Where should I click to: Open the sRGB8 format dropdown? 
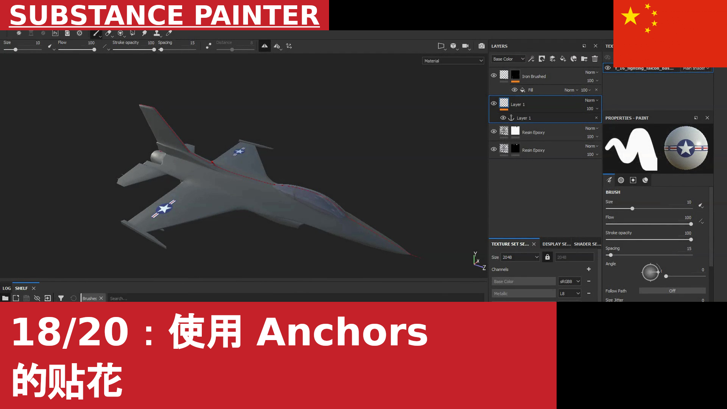coord(569,282)
